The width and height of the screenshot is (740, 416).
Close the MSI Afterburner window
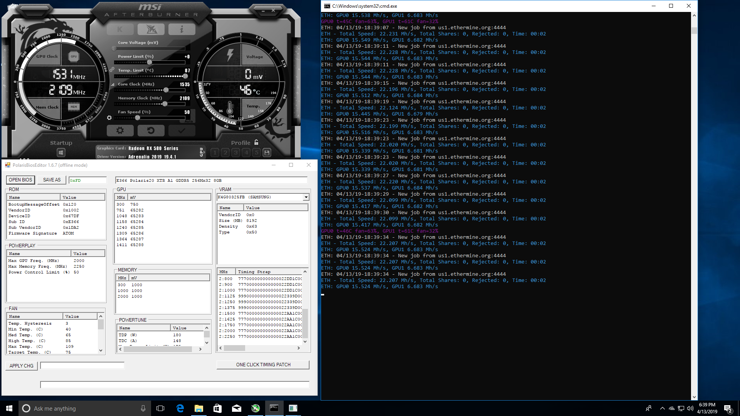point(273,11)
